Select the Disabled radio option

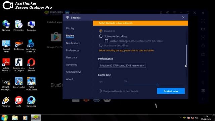click(x=101, y=31)
